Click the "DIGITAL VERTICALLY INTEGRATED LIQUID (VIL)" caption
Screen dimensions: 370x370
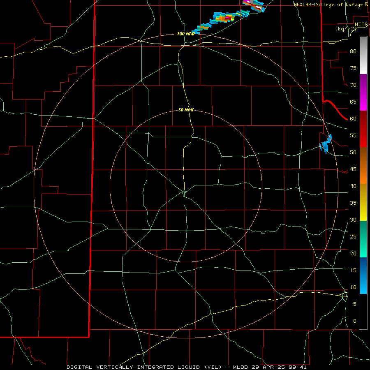click(x=144, y=367)
